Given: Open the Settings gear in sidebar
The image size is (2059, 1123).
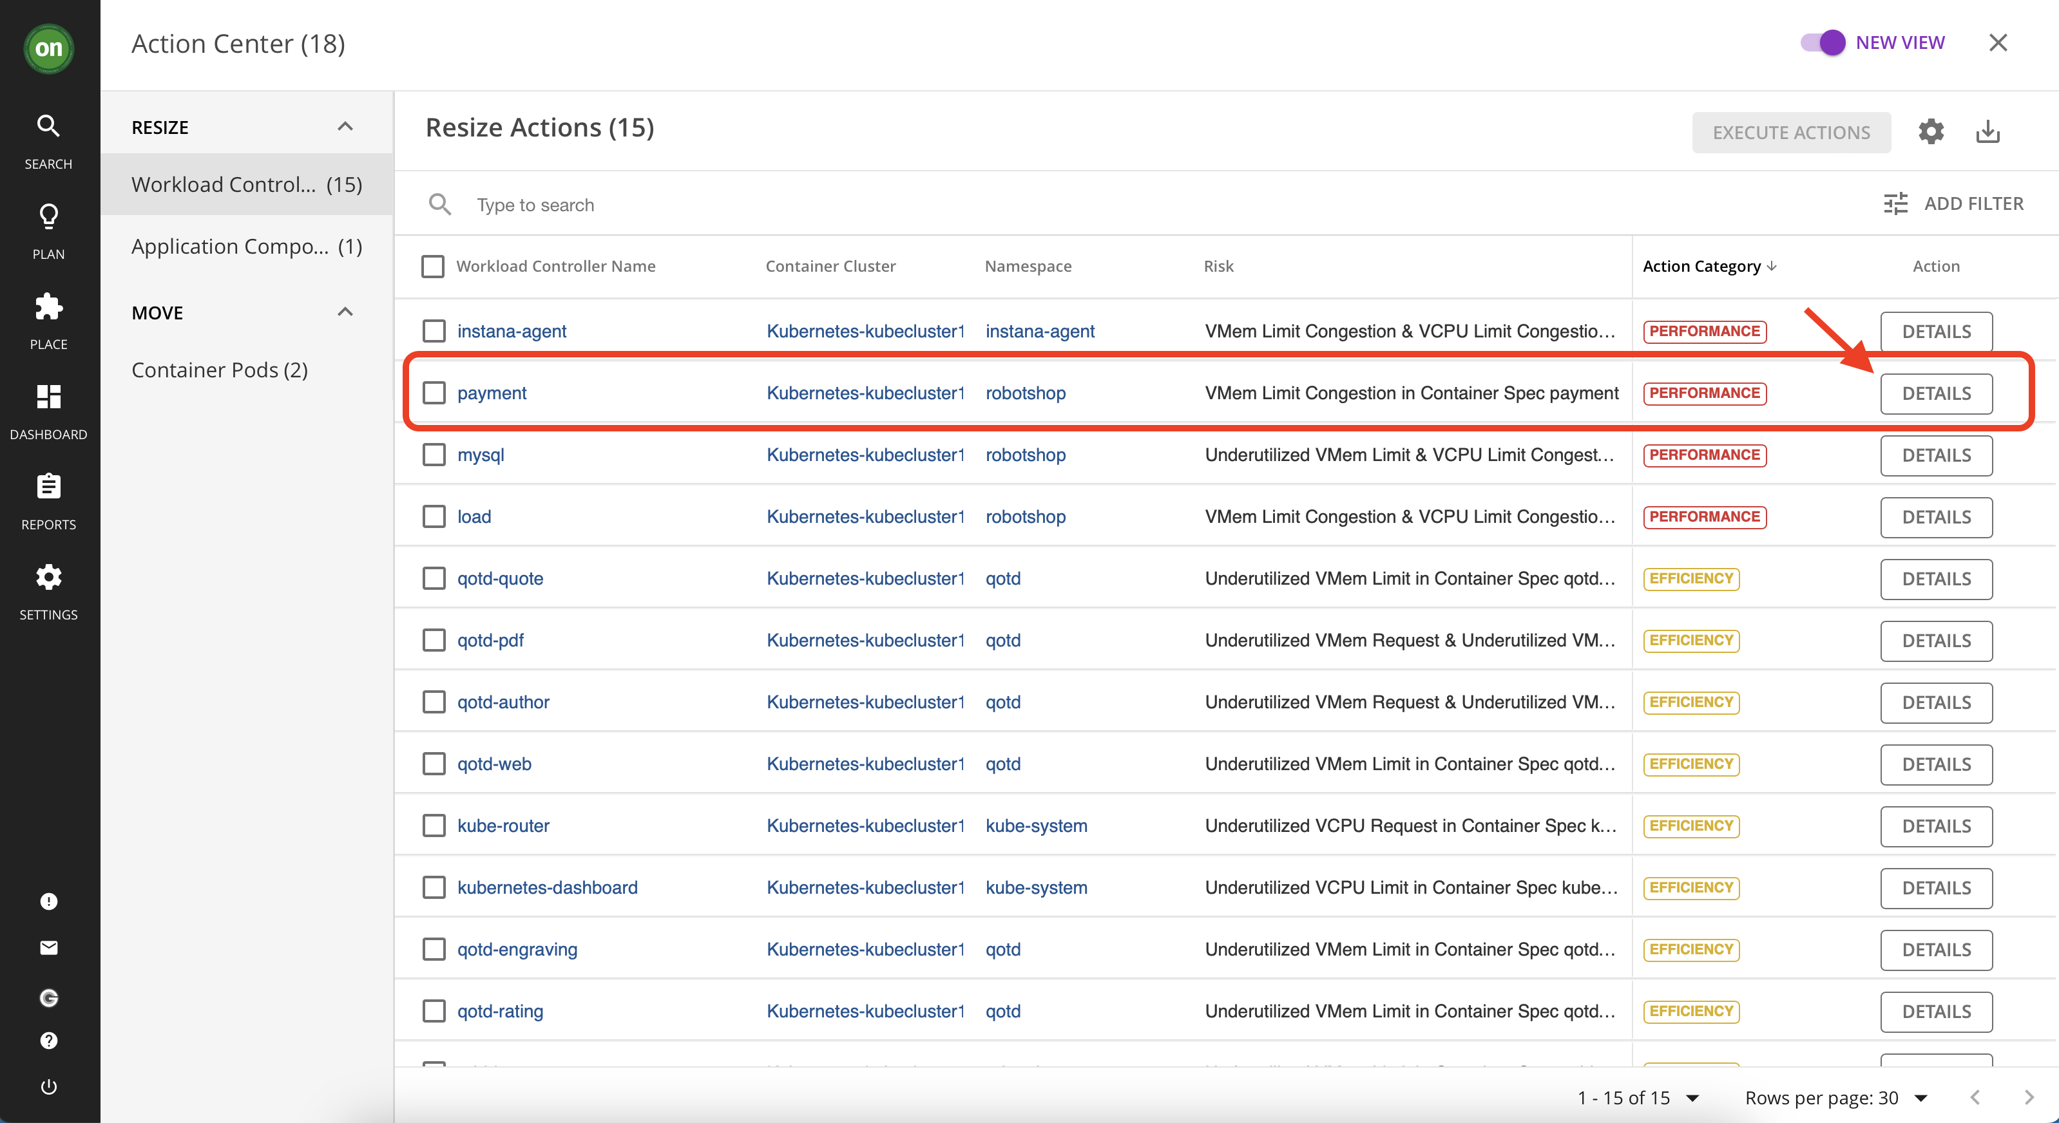Looking at the screenshot, I should tap(48, 577).
